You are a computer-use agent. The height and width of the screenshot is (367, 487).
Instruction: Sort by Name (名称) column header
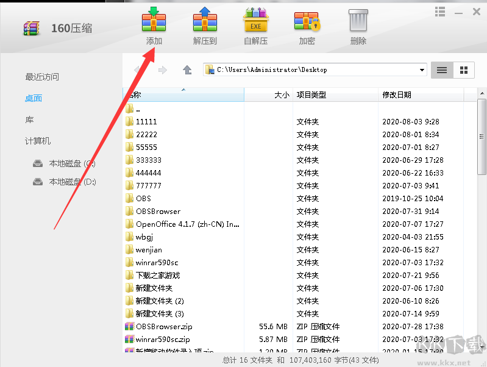tap(184, 94)
